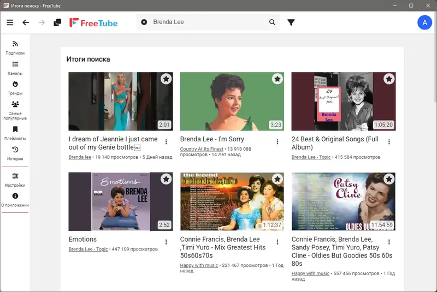Open Плейлисты in the sidebar
The width and height of the screenshot is (437, 292).
(x=15, y=133)
